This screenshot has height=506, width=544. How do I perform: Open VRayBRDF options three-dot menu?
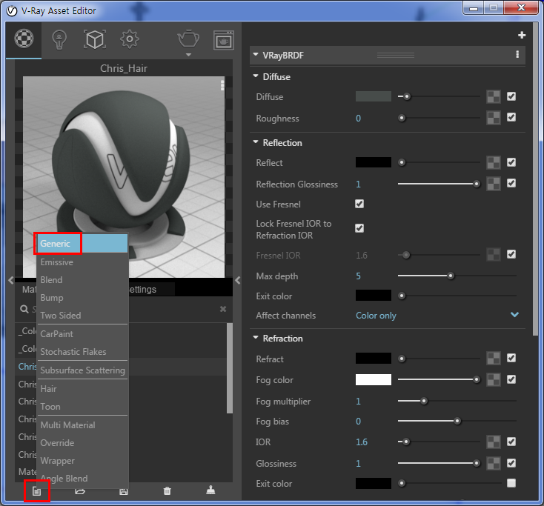[x=517, y=54]
